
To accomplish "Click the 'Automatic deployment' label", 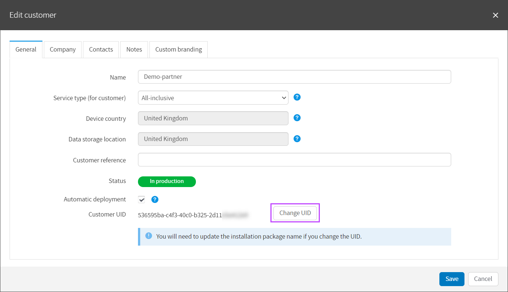I will point(95,199).
